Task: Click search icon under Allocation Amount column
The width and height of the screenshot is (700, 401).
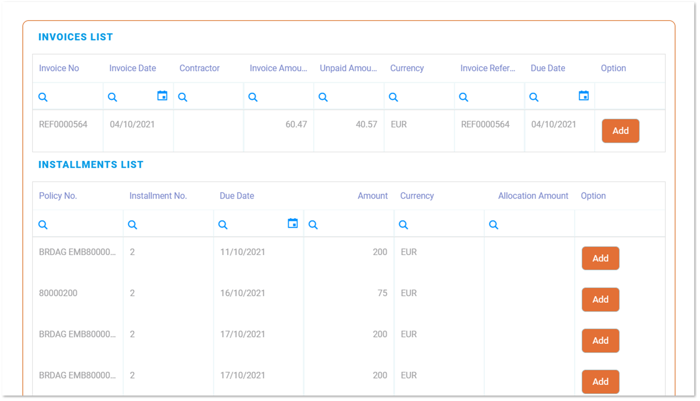Action: click(493, 225)
